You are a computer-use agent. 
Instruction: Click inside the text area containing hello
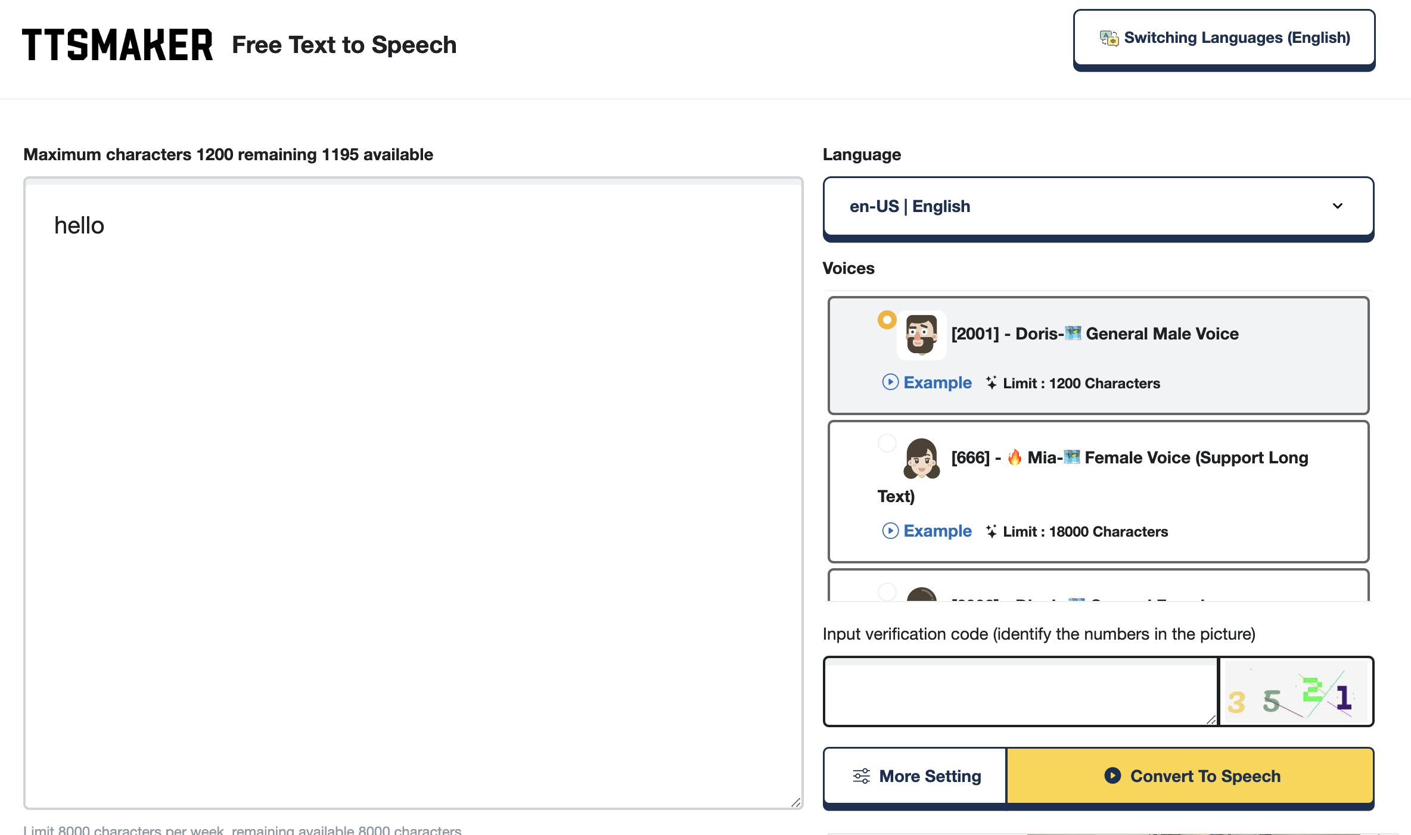coord(411,417)
